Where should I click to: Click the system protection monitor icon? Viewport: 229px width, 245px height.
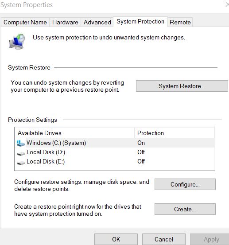tap(17, 41)
